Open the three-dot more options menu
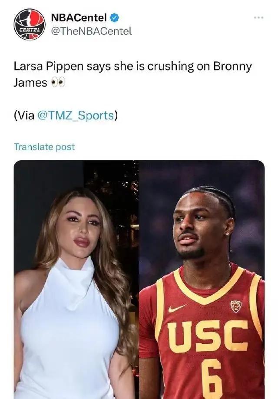 (258, 17)
